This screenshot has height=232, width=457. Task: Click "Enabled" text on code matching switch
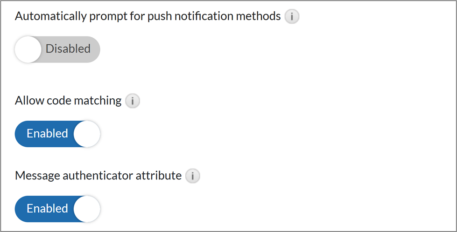coord(47,134)
